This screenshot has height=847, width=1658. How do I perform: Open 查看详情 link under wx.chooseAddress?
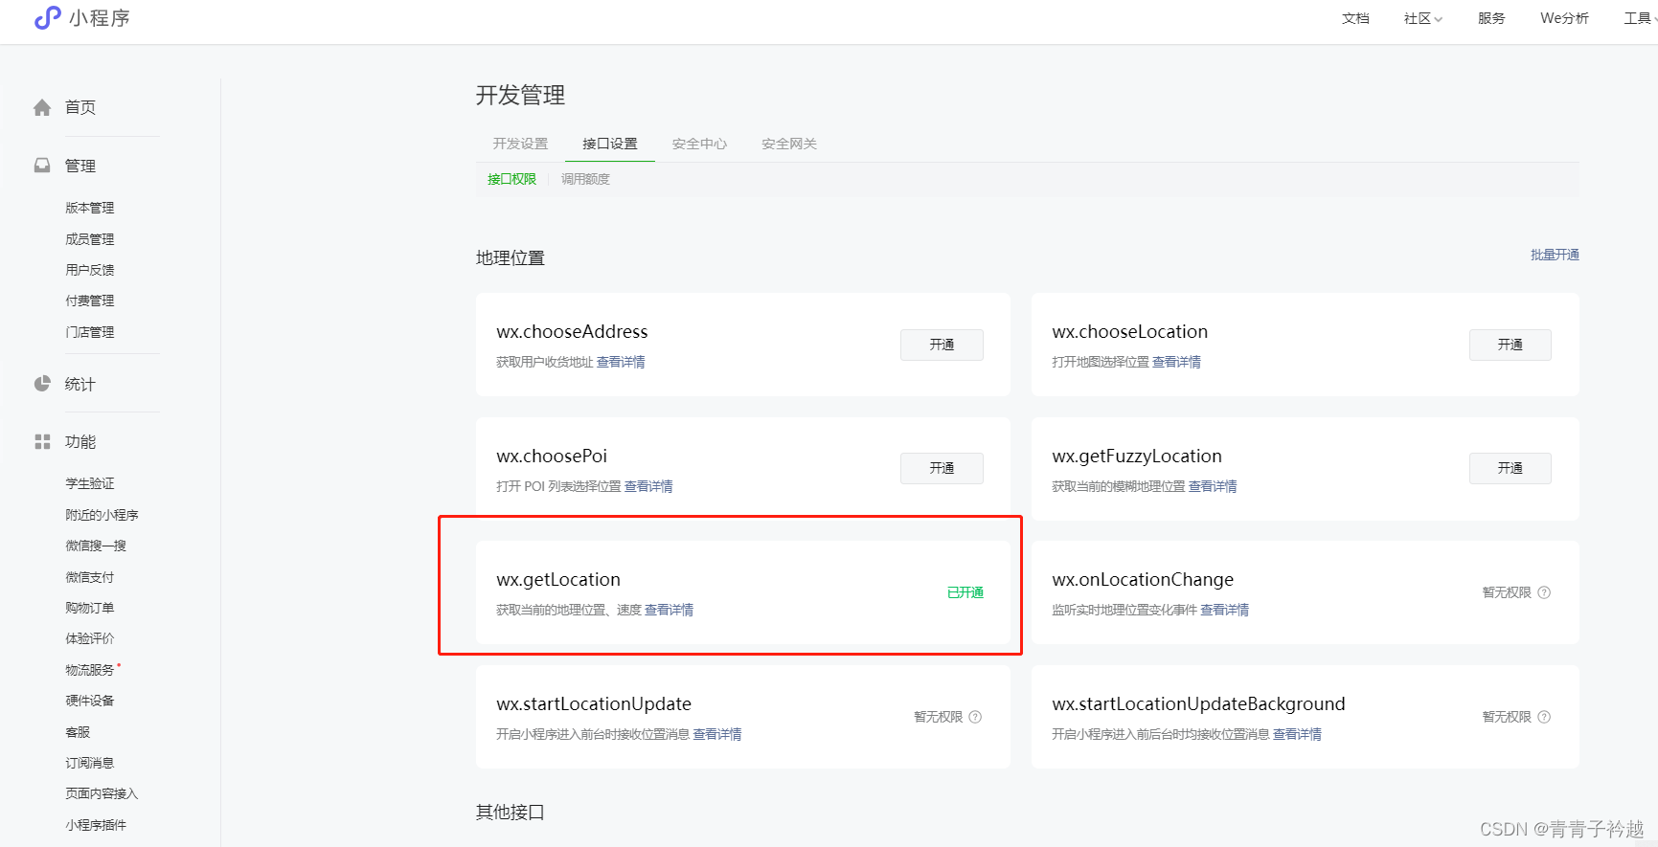(x=621, y=362)
